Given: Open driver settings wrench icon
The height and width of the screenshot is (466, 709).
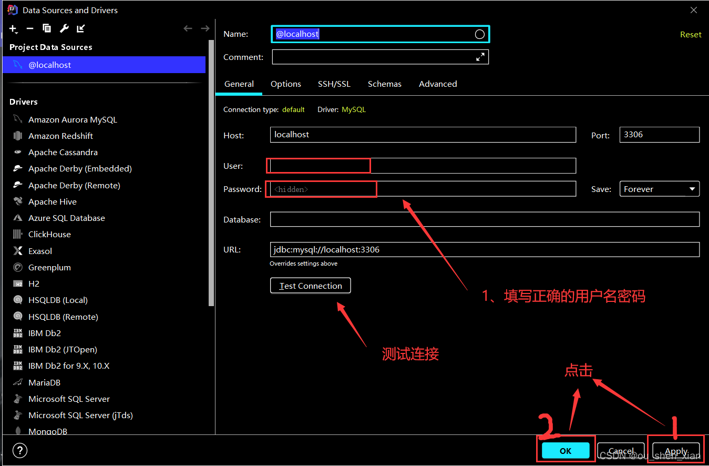Looking at the screenshot, I should coord(64,28).
